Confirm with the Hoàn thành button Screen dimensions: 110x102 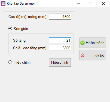point(93,43)
